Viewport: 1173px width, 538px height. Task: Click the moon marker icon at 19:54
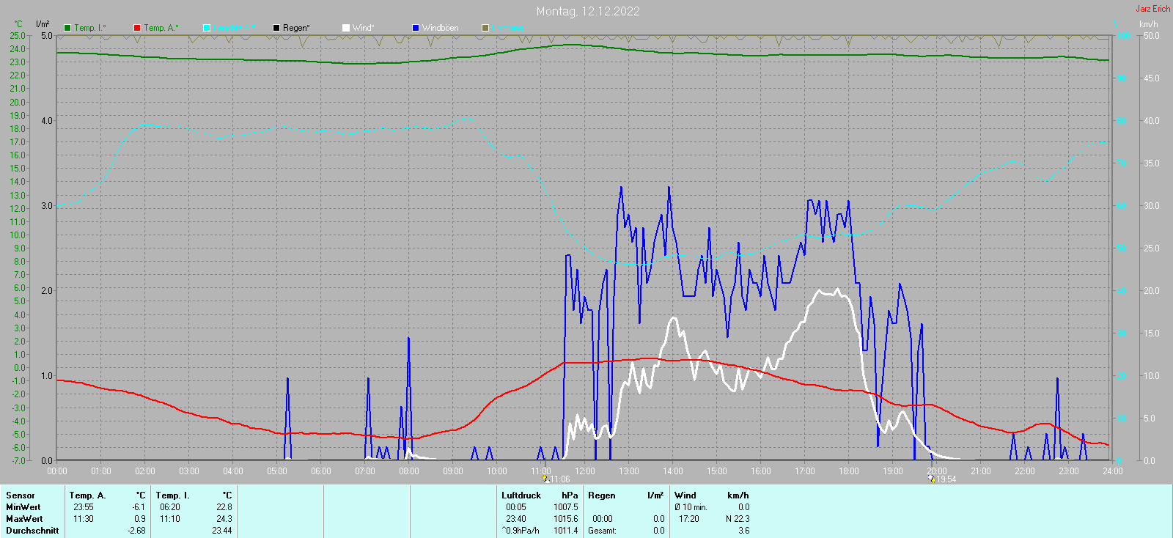coord(932,479)
